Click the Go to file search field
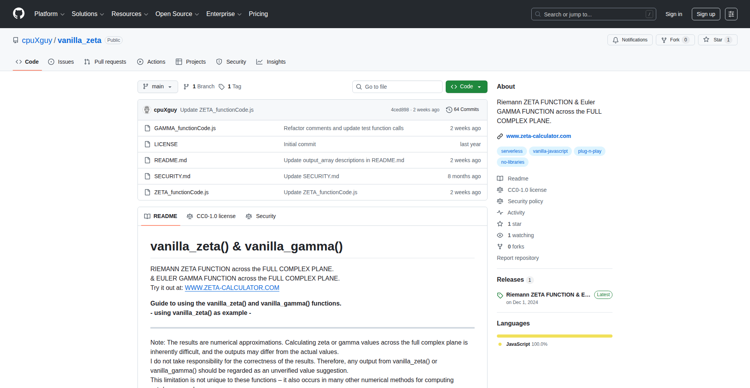 (x=397, y=87)
